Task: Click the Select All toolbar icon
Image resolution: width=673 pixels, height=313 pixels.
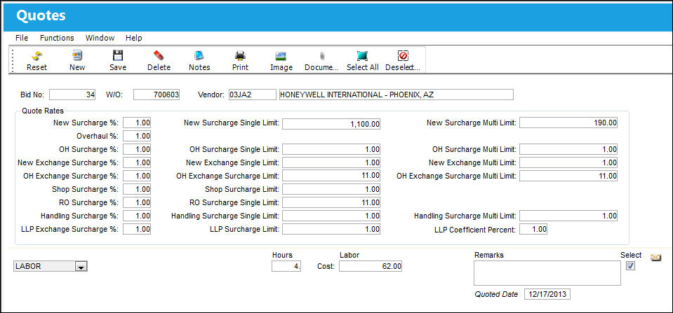Action: (363, 55)
